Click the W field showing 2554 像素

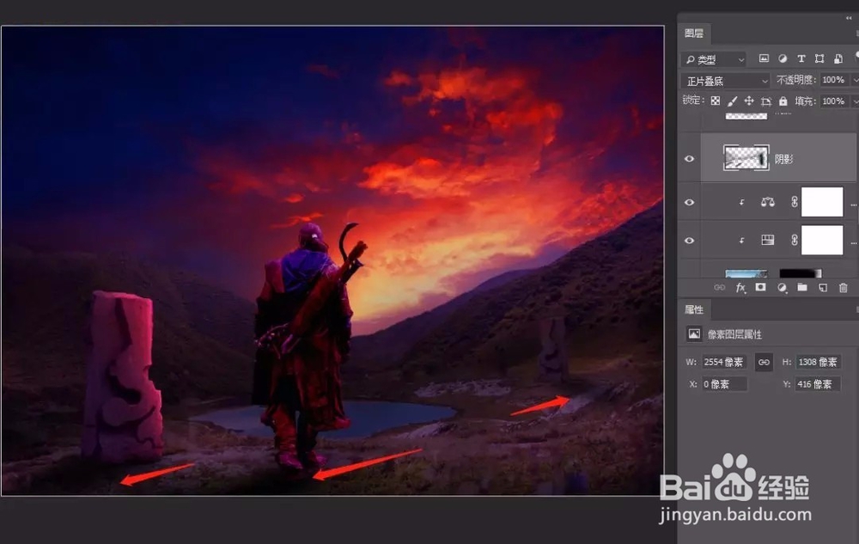(x=724, y=362)
